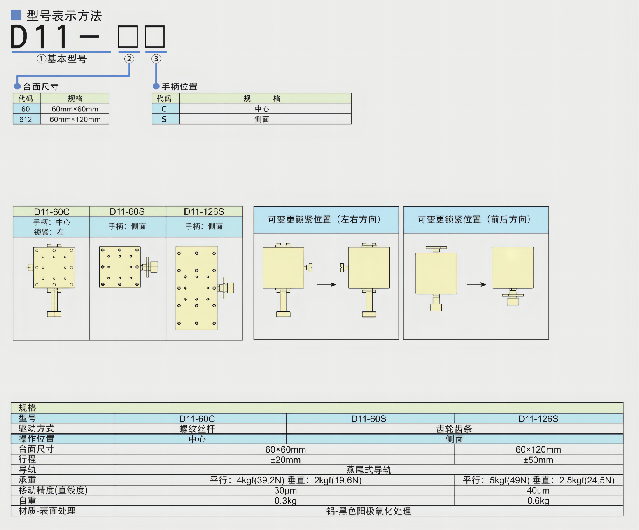
Task: Click the circled number 2 marker
Action: point(129,59)
